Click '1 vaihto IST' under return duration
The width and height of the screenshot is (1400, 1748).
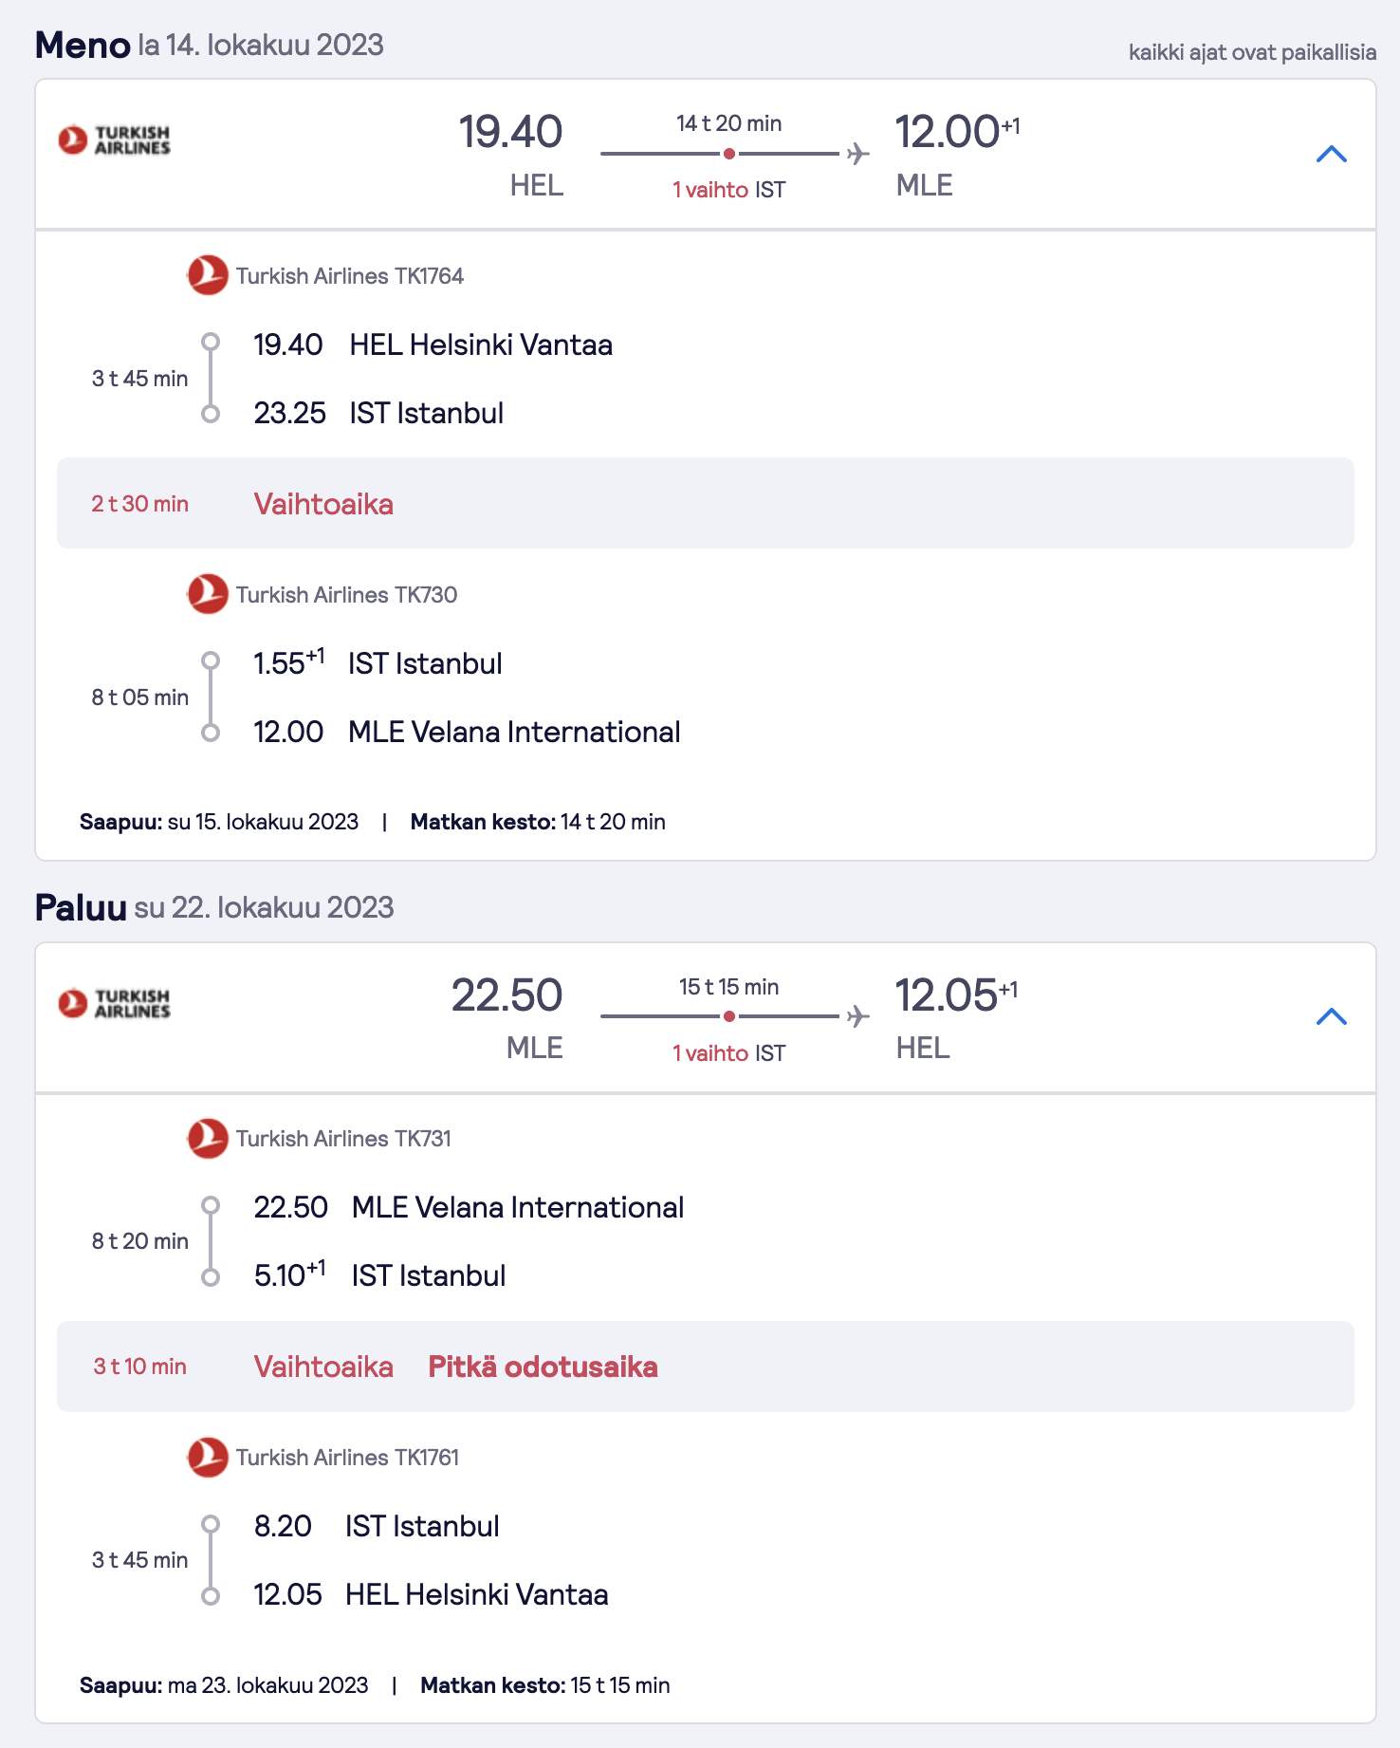(x=728, y=1052)
